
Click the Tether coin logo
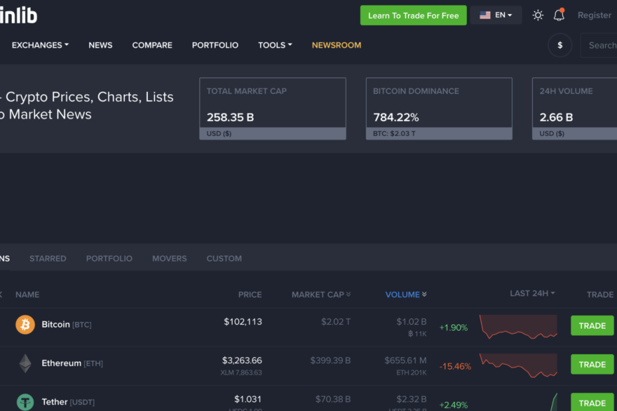pyautogui.click(x=25, y=402)
